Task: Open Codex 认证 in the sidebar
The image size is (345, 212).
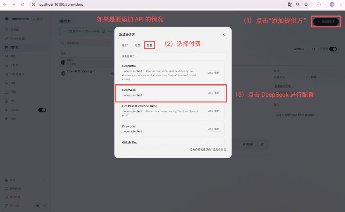Action: coord(25,39)
